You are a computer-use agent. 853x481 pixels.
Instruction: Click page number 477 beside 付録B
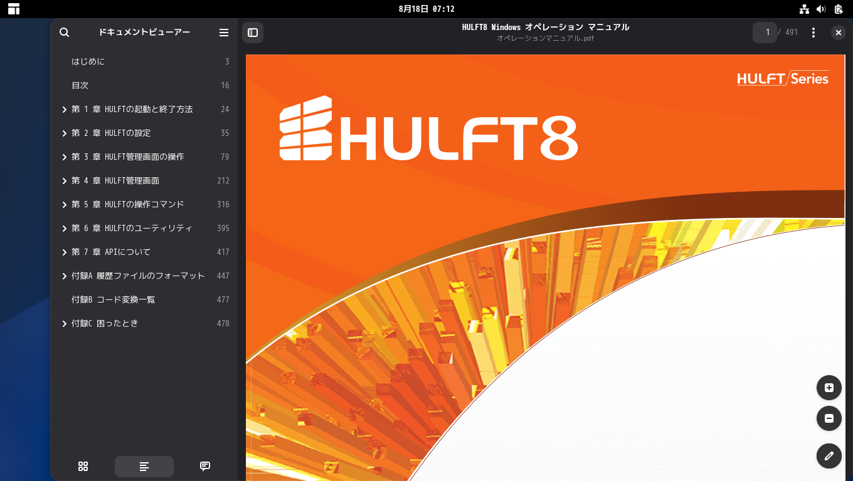pyautogui.click(x=223, y=300)
